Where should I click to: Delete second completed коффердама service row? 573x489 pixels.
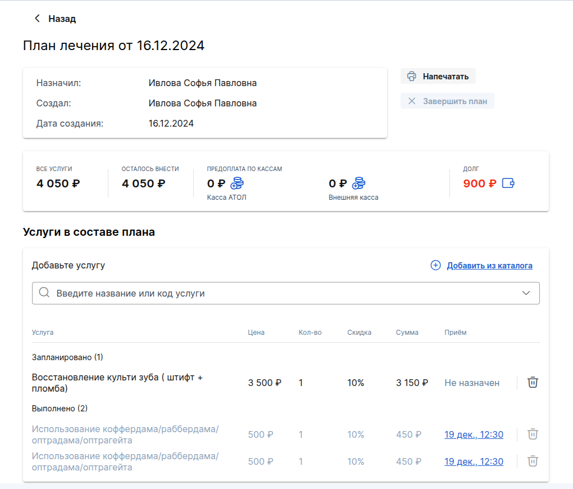click(533, 461)
